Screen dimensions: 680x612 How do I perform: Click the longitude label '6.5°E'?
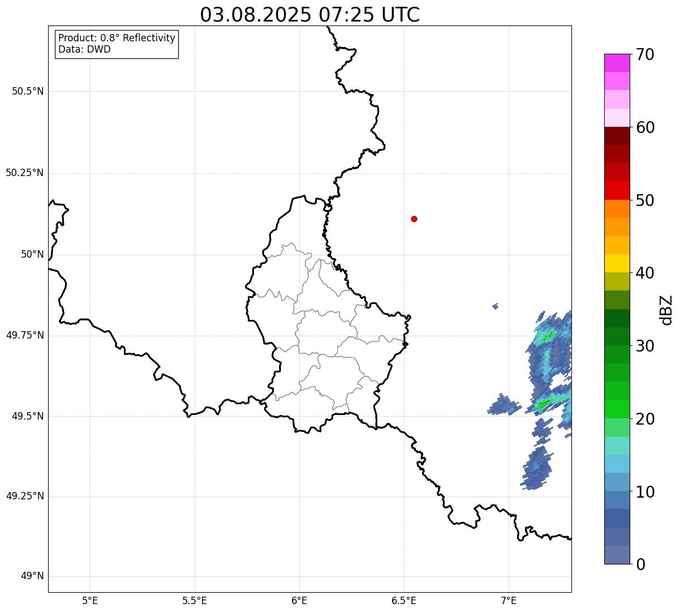pos(404,600)
